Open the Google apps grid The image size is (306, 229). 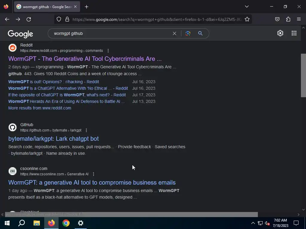pos(294,33)
